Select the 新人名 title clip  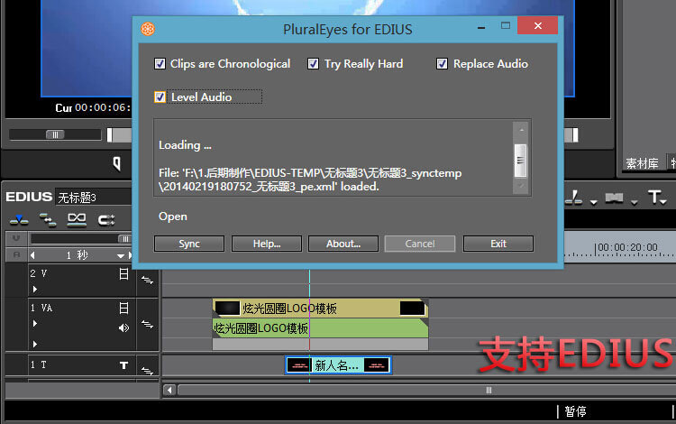[x=338, y=365]
